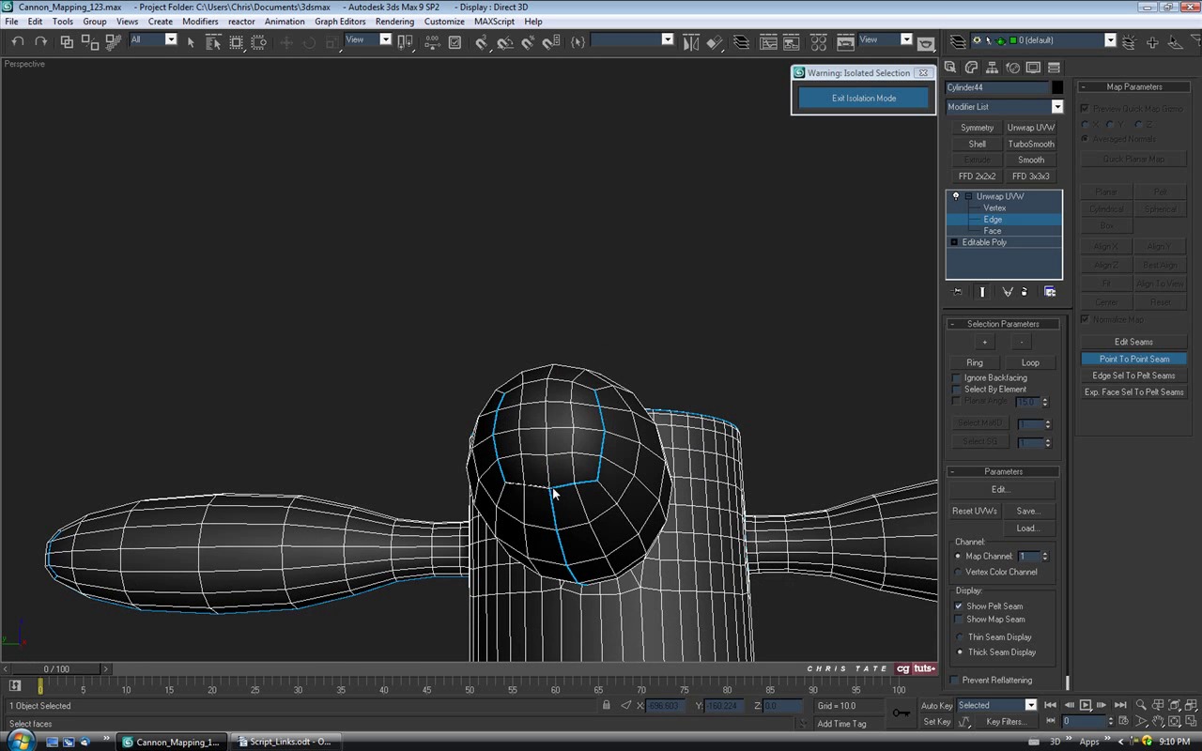Enable the 3D Snaps Toggle

(x=482, y=42)
